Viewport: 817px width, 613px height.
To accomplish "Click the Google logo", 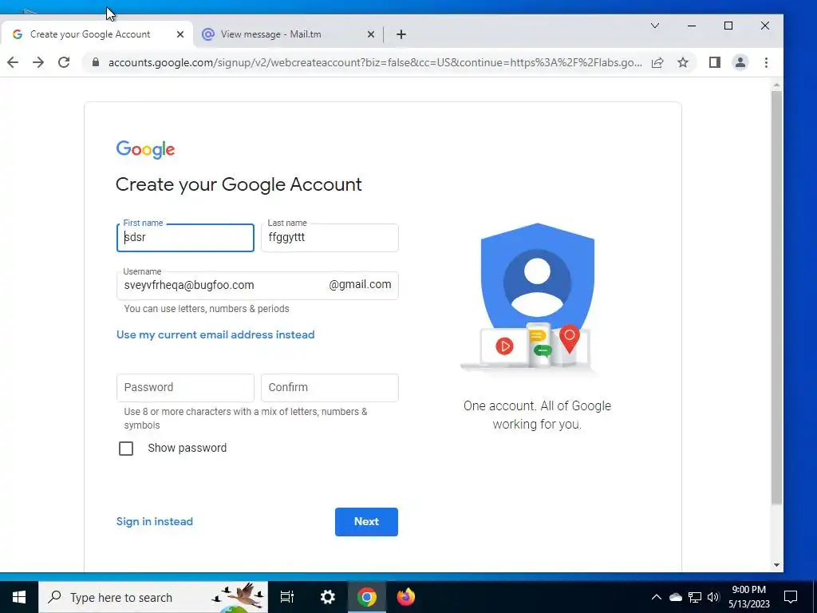I will pos(145,149).
